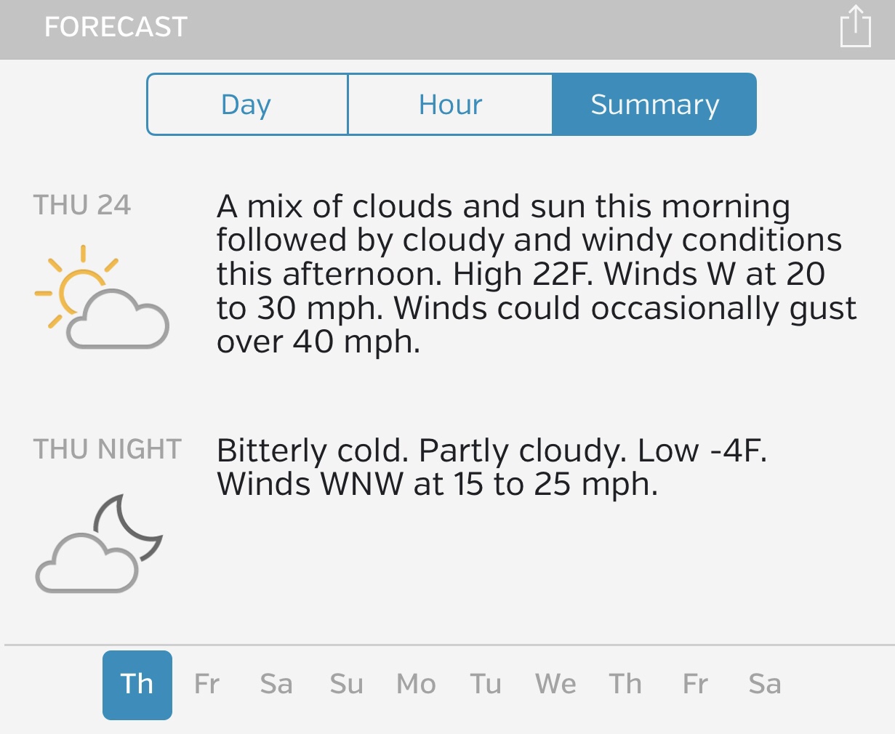Image resolution: width=895 pixels, height=734 pixels.
Task: Open the Fr forecast following the unselected Th
Action: tap(695, 685)
